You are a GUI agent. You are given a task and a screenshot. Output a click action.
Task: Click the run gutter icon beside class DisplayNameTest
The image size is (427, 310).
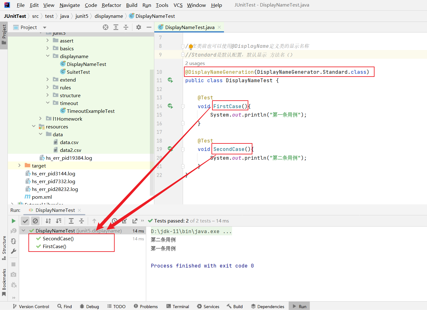point(170,80)
